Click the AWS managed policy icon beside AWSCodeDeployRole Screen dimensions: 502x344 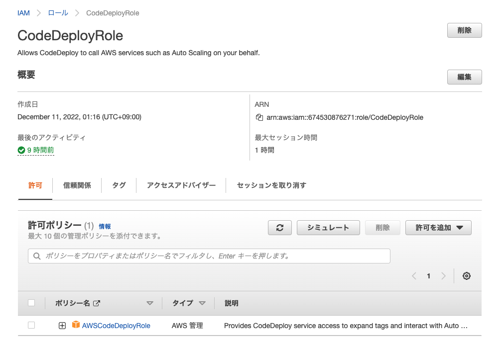click(x=76, y=326)
